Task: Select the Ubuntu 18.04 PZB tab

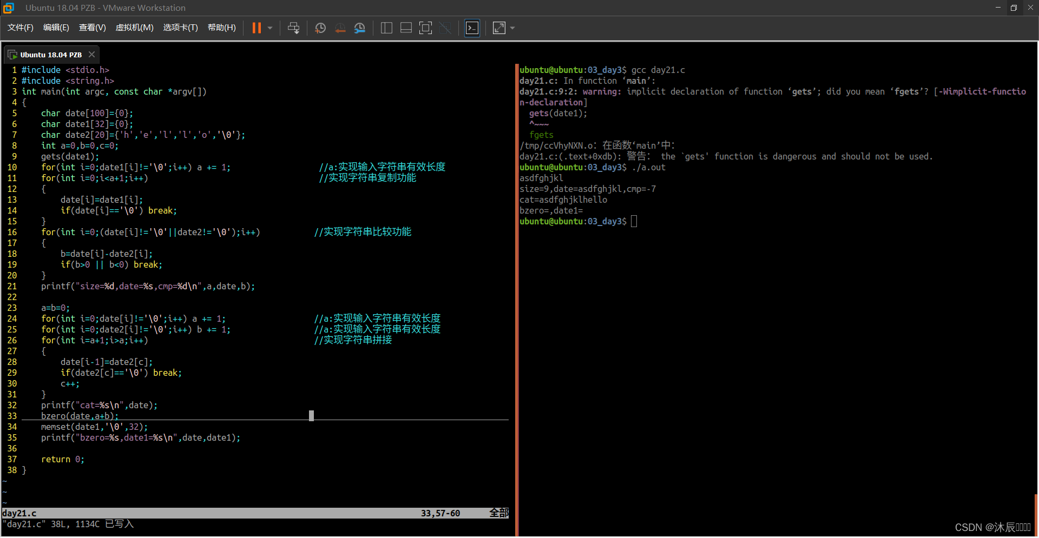Action: pos(51,55)
